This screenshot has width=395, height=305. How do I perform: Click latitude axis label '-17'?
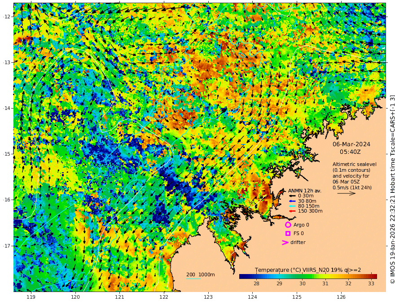coord(7,246)
